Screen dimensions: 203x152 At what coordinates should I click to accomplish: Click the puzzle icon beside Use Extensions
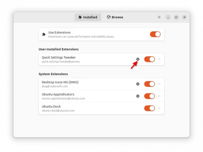(x=44, y=34)
